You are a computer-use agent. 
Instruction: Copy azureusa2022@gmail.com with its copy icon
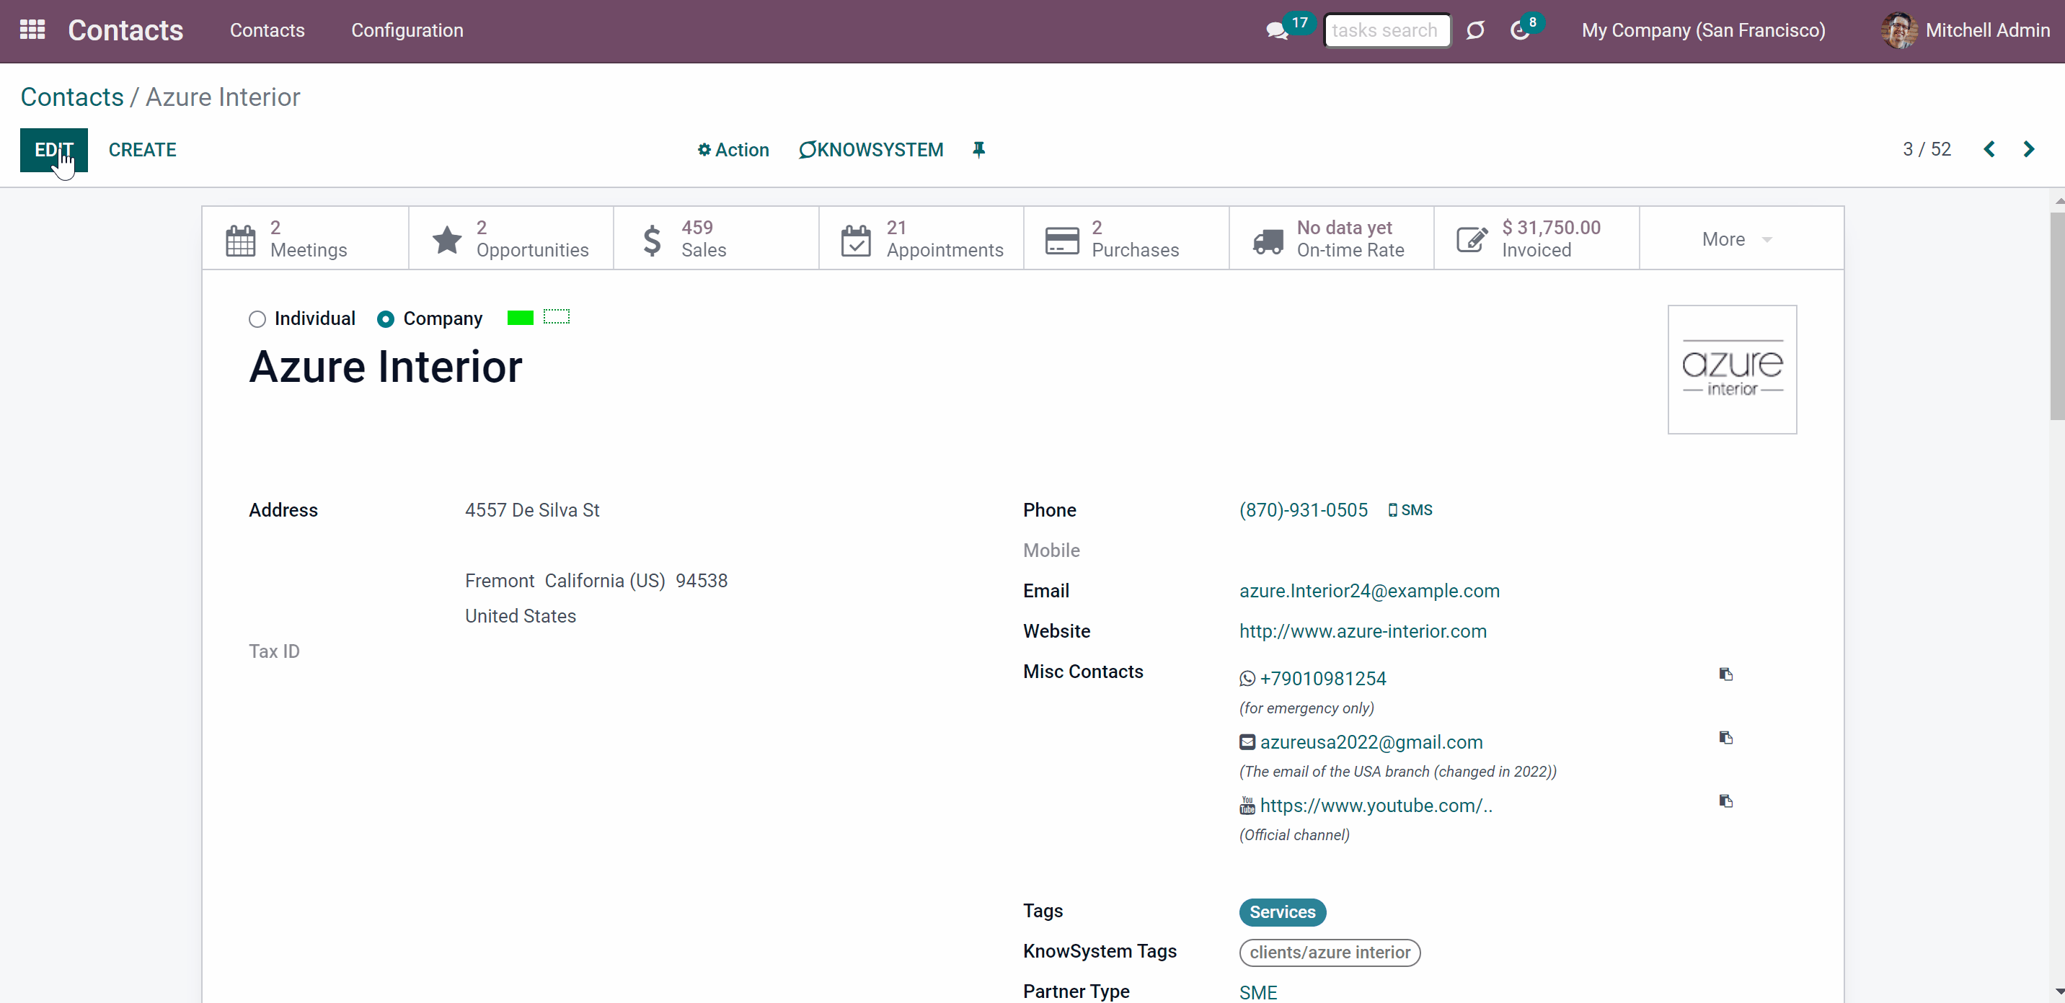coord(1726,738)
